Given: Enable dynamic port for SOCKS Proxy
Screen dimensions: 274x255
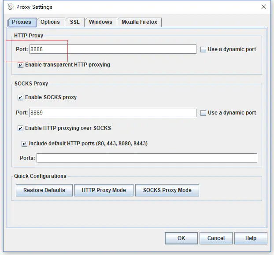Looking at the screenshot, I should [204, 113].
